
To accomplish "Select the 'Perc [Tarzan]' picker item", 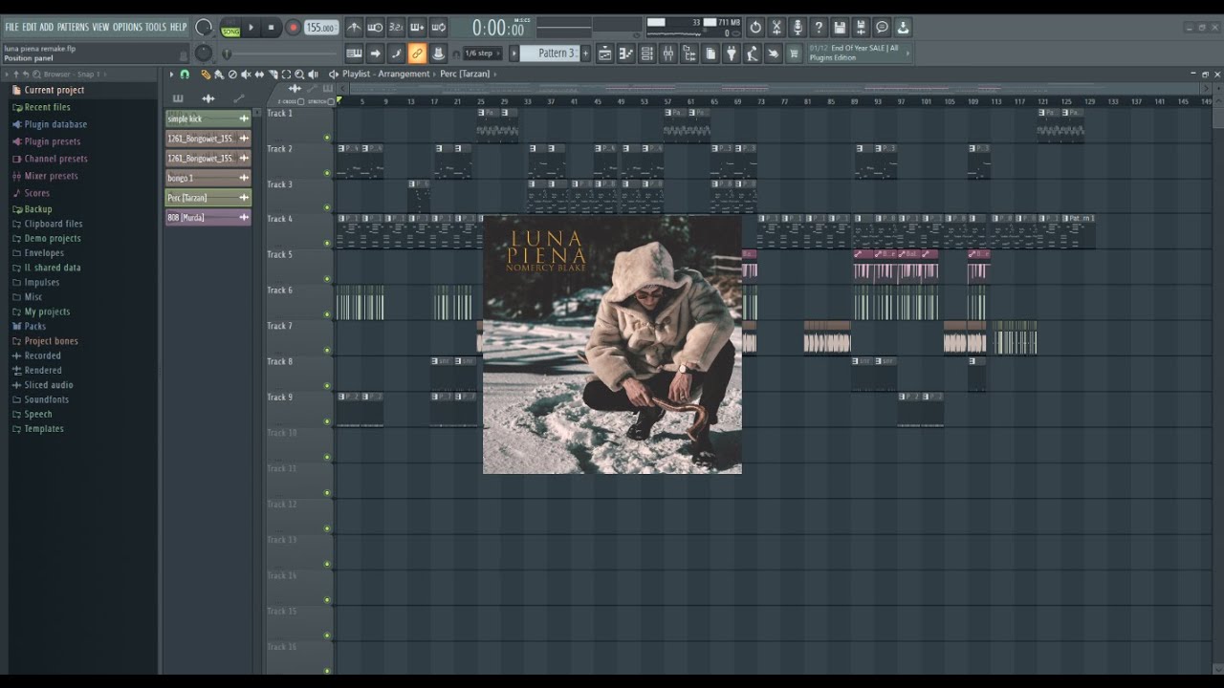I will [208, 198].
